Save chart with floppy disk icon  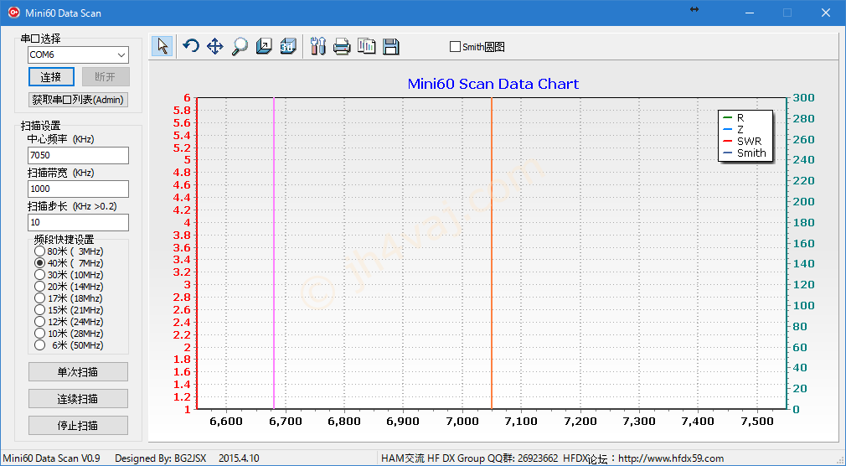[390, 46]
